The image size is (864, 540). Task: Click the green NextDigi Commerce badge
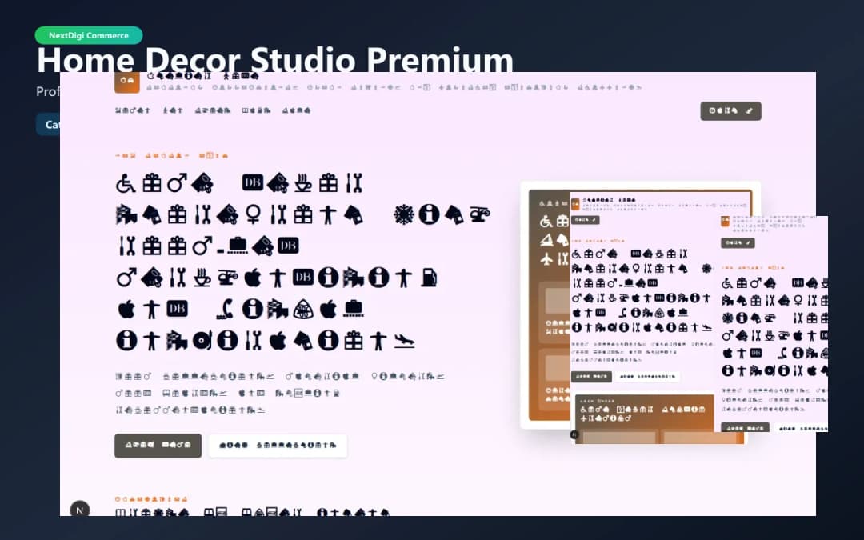89,35
